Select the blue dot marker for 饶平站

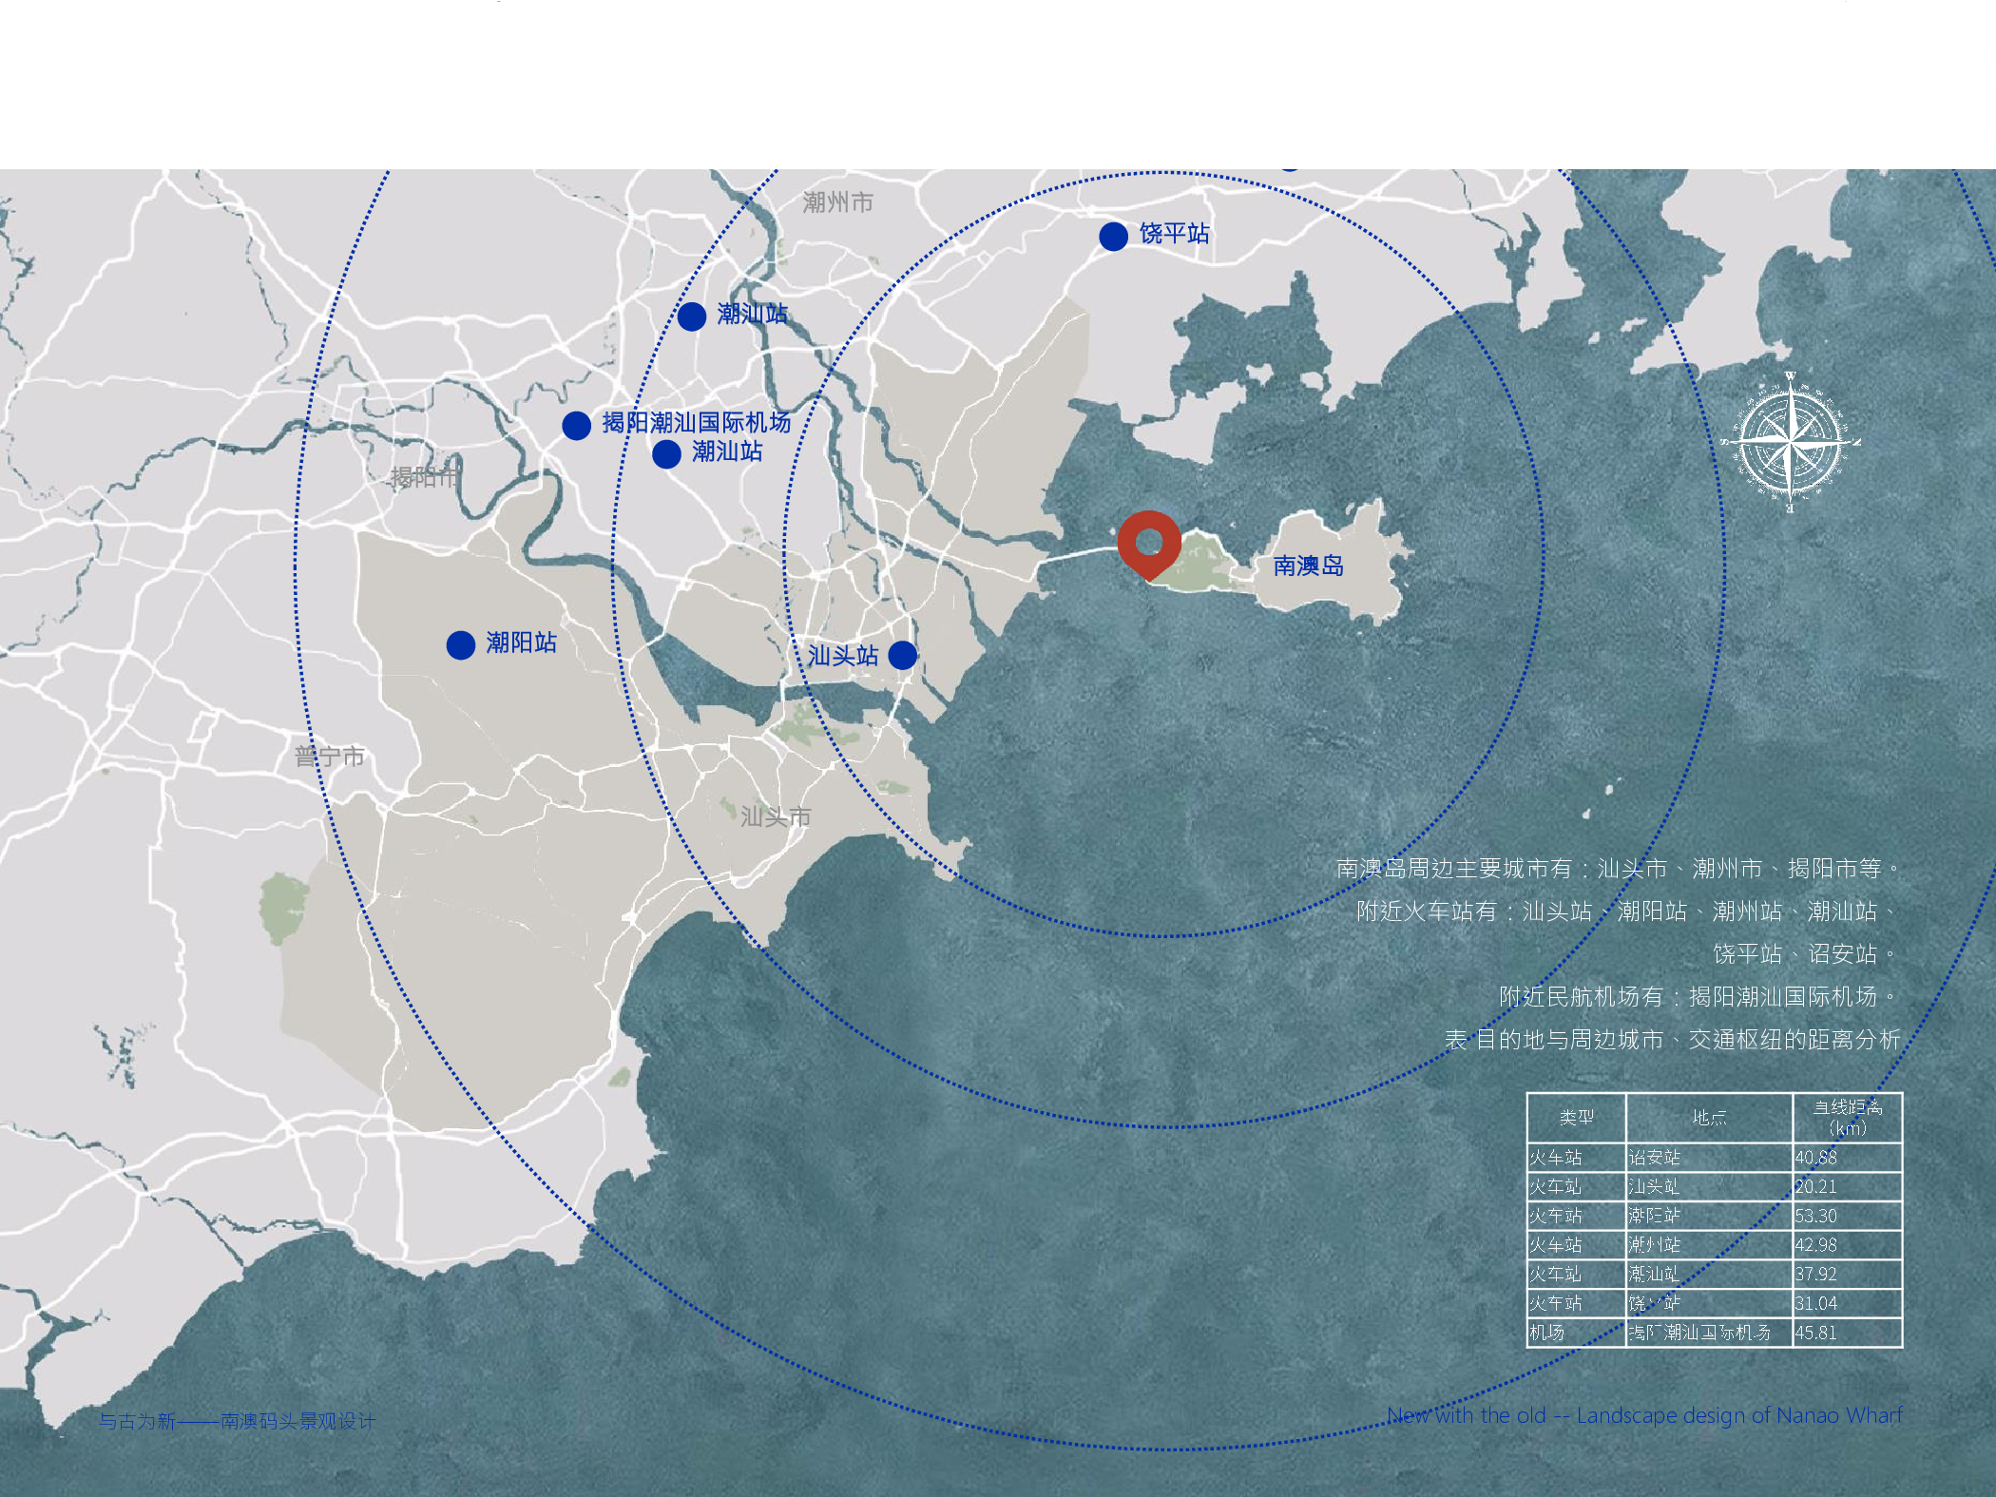pos(1113,236)
